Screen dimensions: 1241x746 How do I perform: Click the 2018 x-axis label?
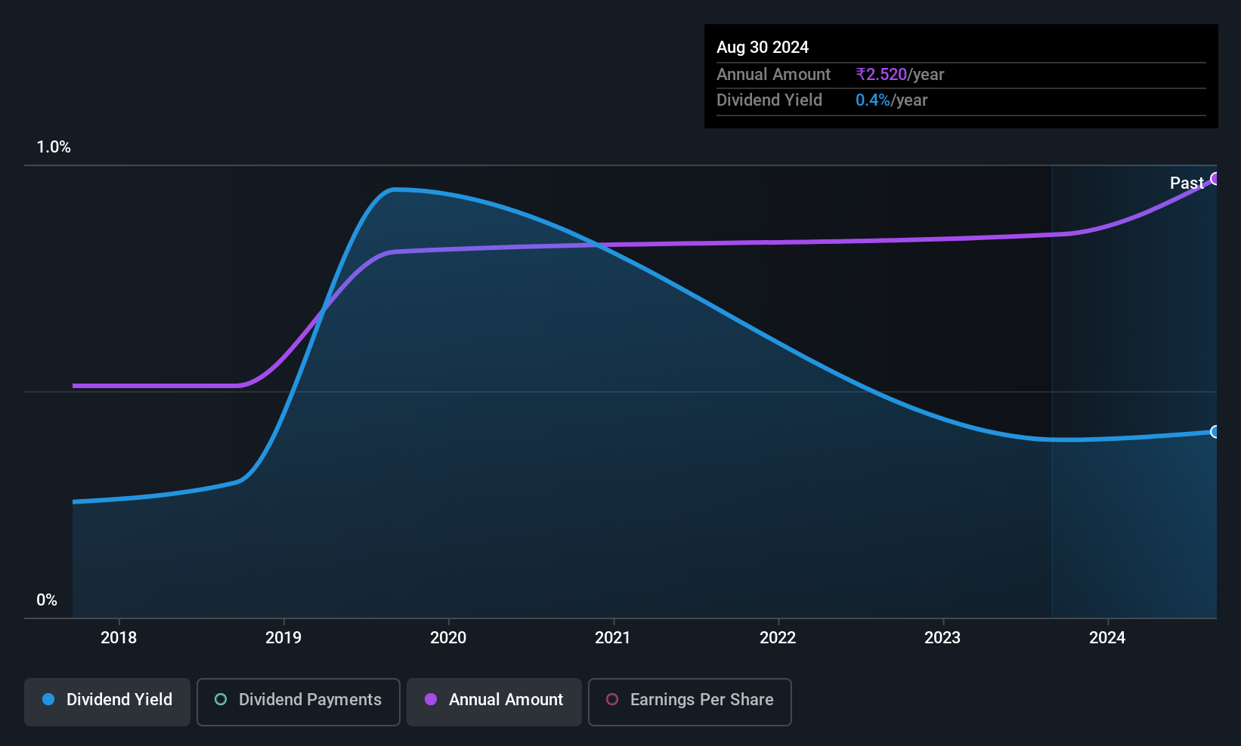click(x=119, y=637)
